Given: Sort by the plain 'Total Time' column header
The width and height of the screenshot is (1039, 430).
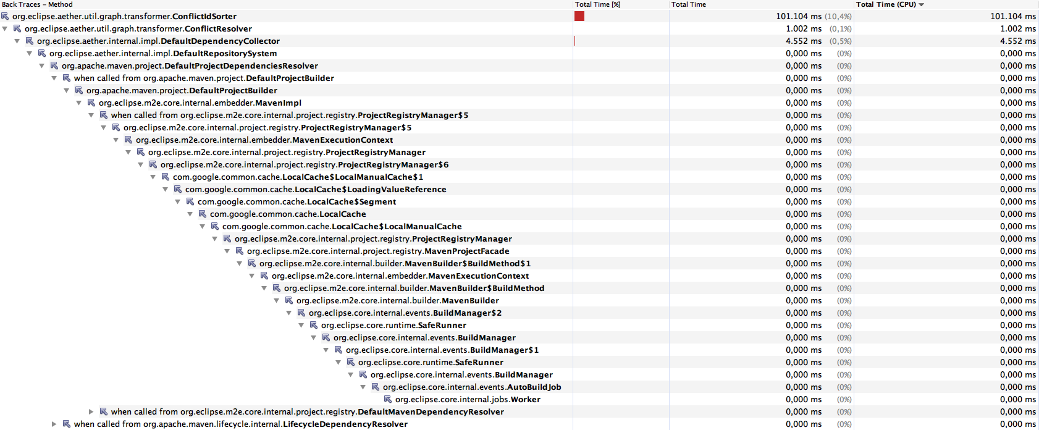Looking at the screenshot, I should pyautogui.click(x=689, y=4).
